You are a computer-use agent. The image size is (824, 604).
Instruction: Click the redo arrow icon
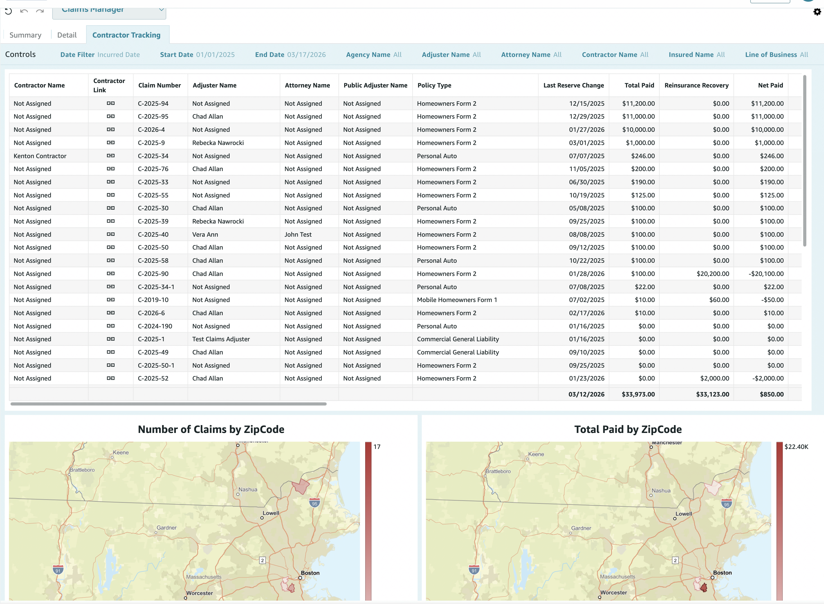tap(40, 11)
